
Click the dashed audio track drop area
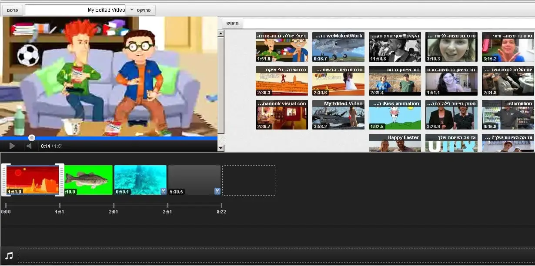tap(276, 256)
